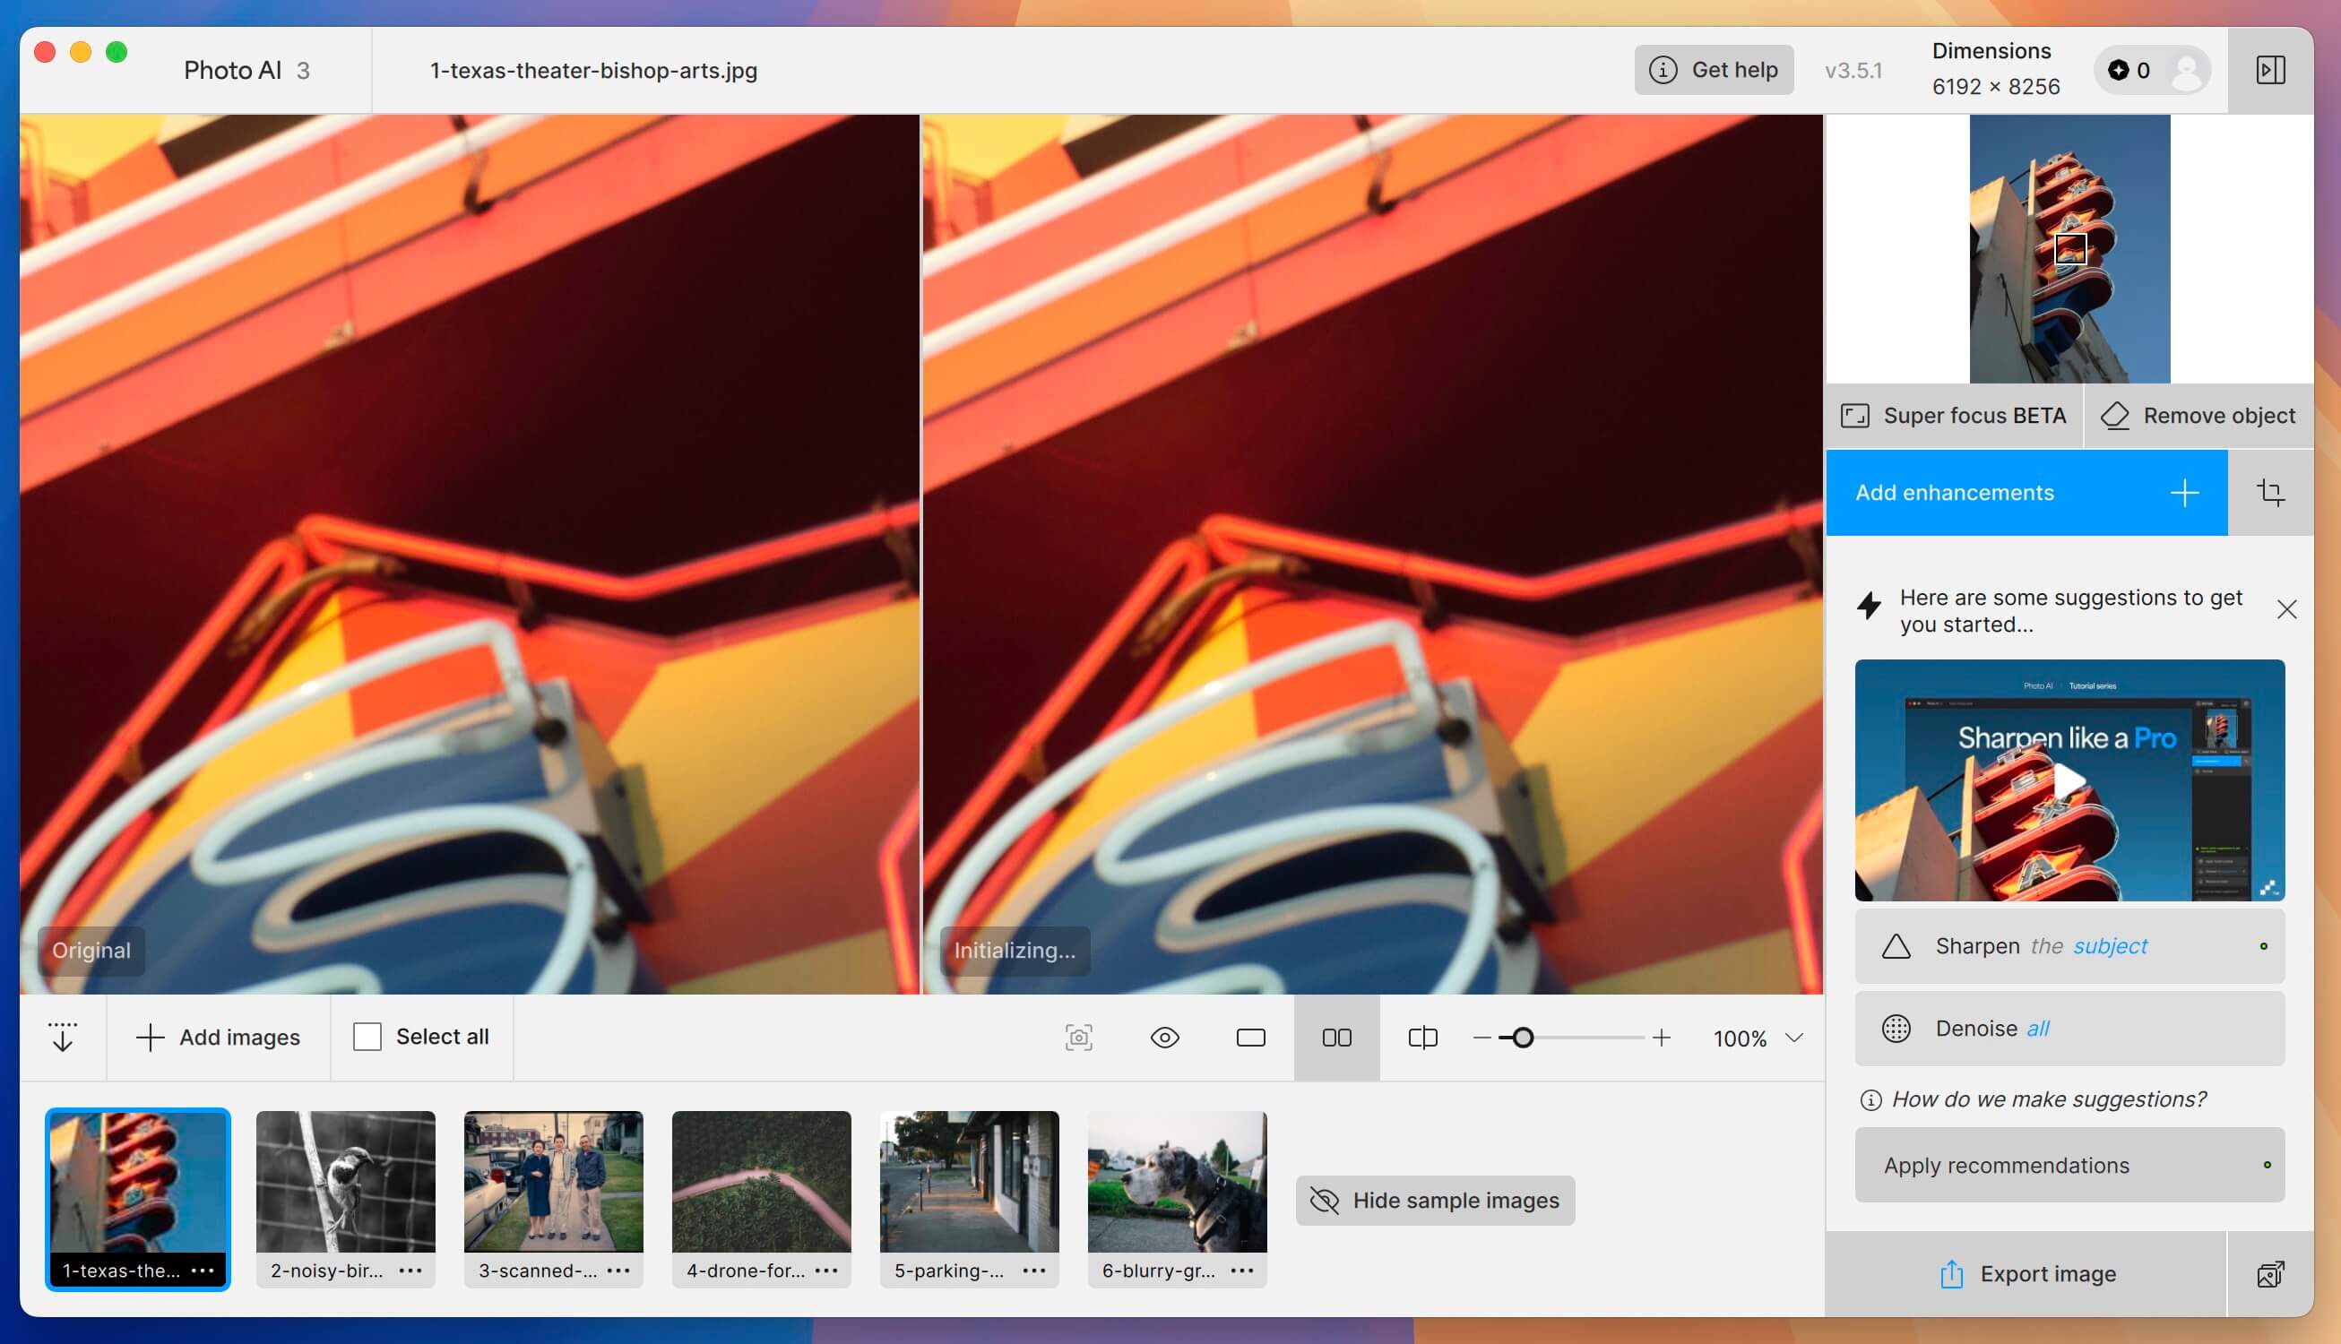
Task: Open options menu for 1-texas-the...
Action: (203, 1271)
